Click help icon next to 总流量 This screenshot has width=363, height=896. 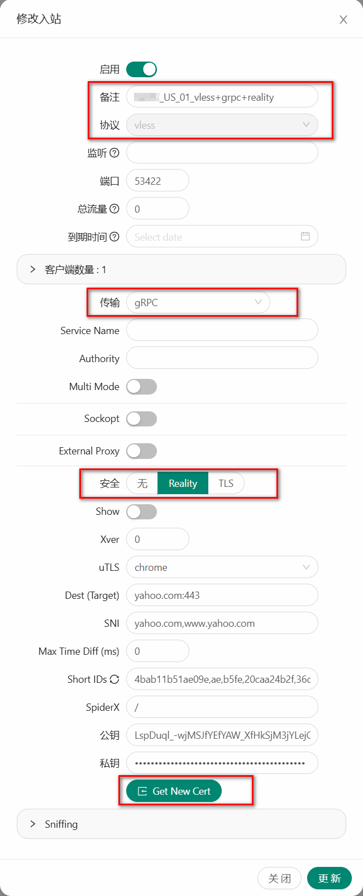pos(114,209)
